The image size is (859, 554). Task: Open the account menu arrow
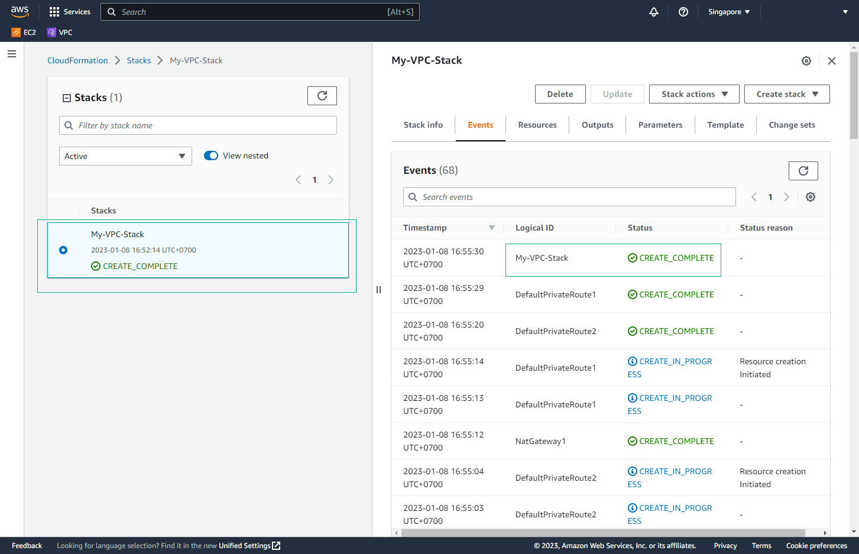[845, 12]
